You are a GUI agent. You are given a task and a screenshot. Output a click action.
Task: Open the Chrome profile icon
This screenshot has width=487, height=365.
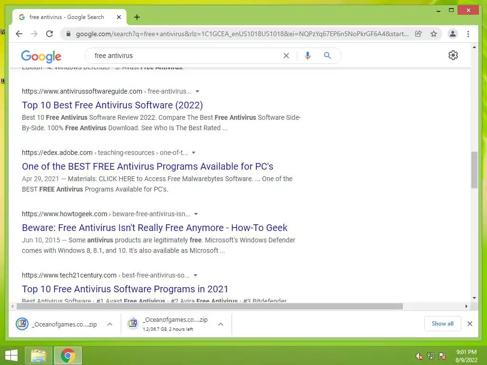click(x=453, y=34)
